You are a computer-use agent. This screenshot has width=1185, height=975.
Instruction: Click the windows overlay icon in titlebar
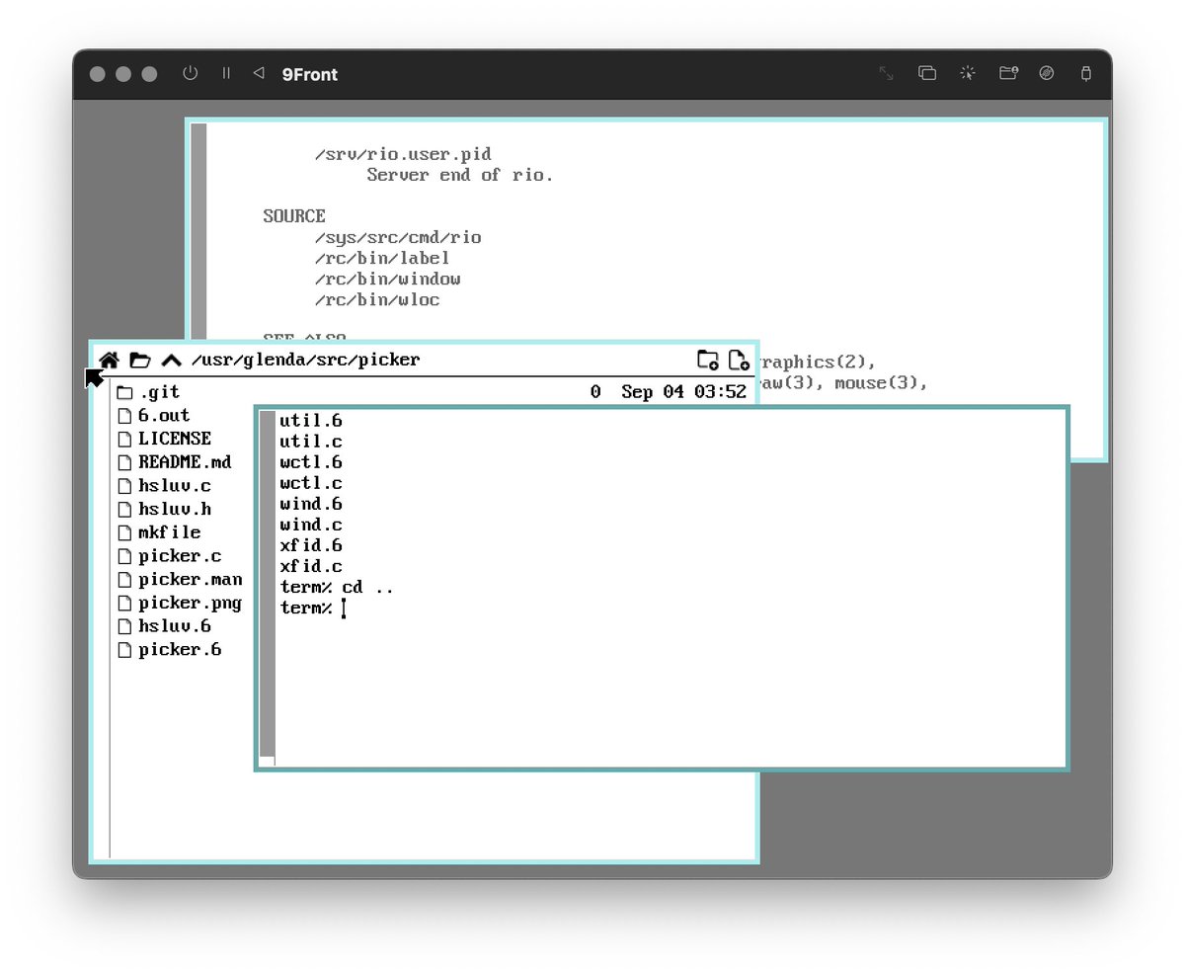(x=927, y=73)
